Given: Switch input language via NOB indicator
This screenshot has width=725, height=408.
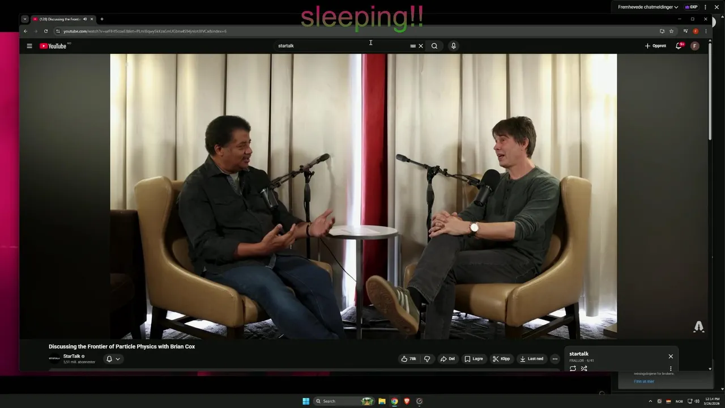Looking at the screenshot, I should (x=679, y=401).
